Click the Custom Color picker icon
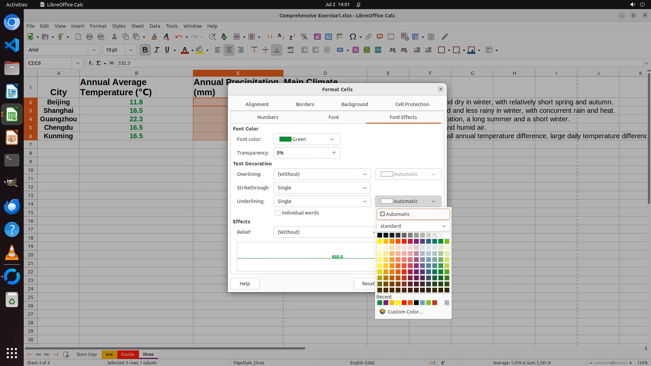651x366 pixels. click(x=382, y=311)
